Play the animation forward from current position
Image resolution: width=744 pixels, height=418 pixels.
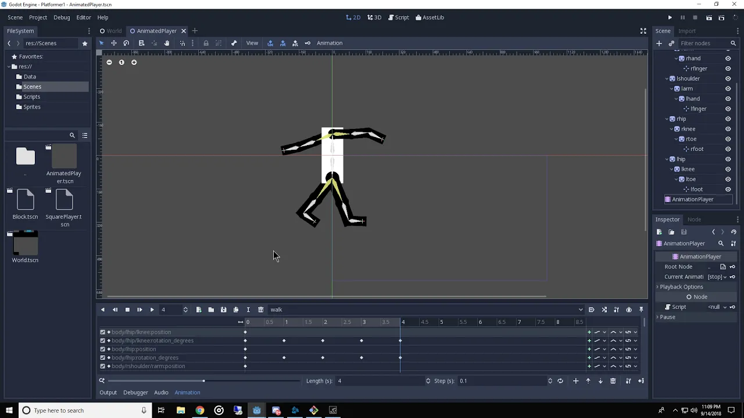152,309
